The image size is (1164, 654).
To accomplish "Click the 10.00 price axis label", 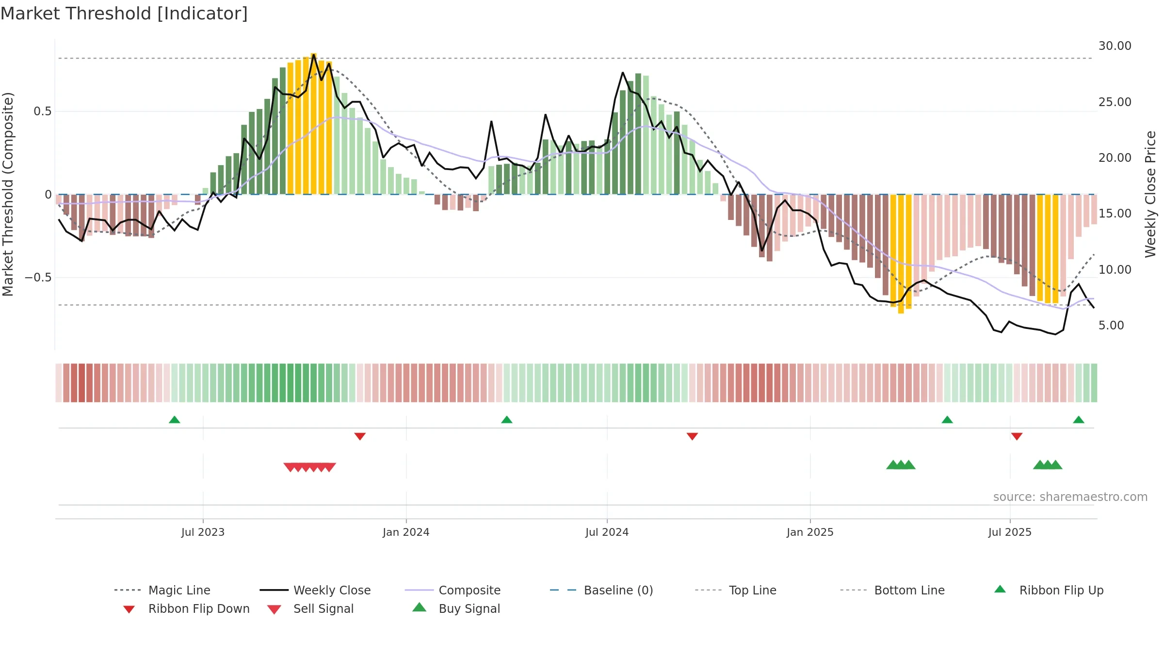I will [1115, 270].
